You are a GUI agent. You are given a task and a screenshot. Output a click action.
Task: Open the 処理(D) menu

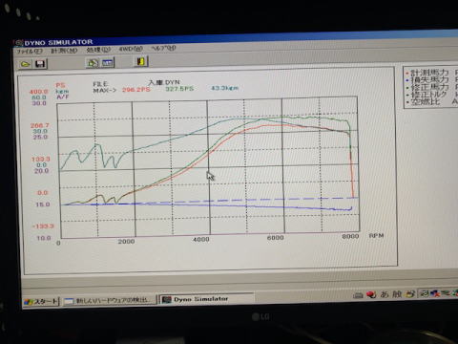pos(98,50)
